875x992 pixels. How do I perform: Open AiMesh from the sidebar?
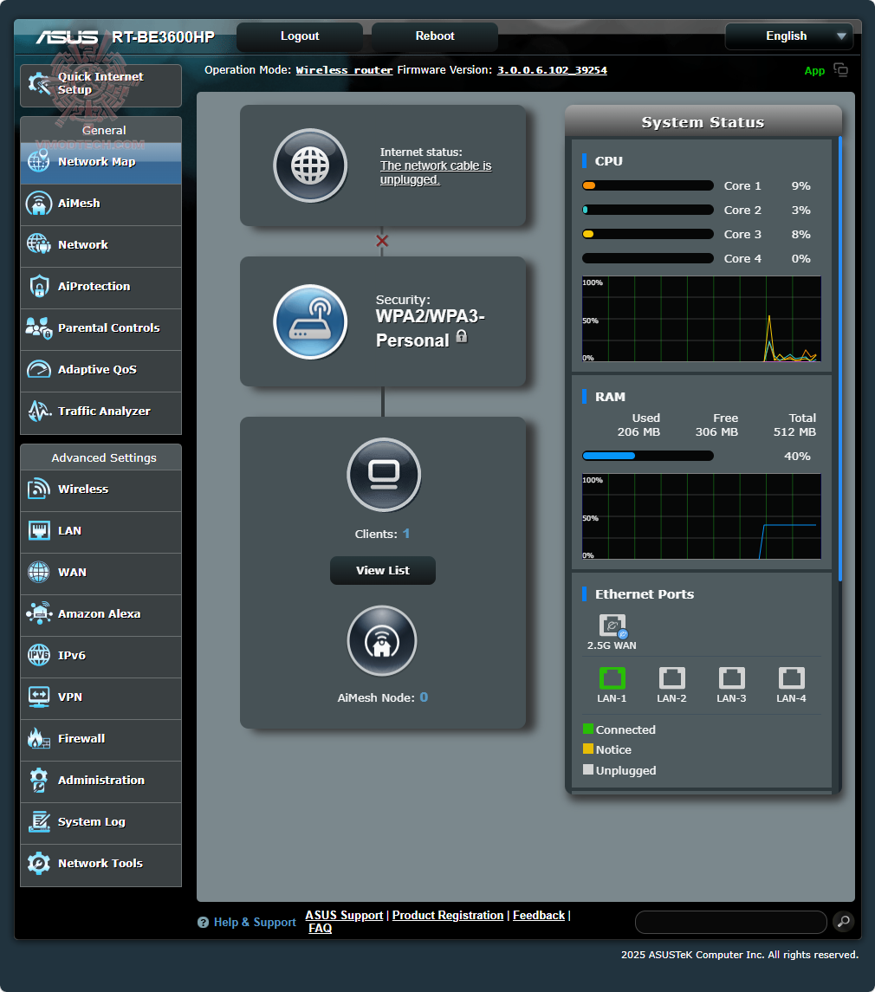[100, 204]
